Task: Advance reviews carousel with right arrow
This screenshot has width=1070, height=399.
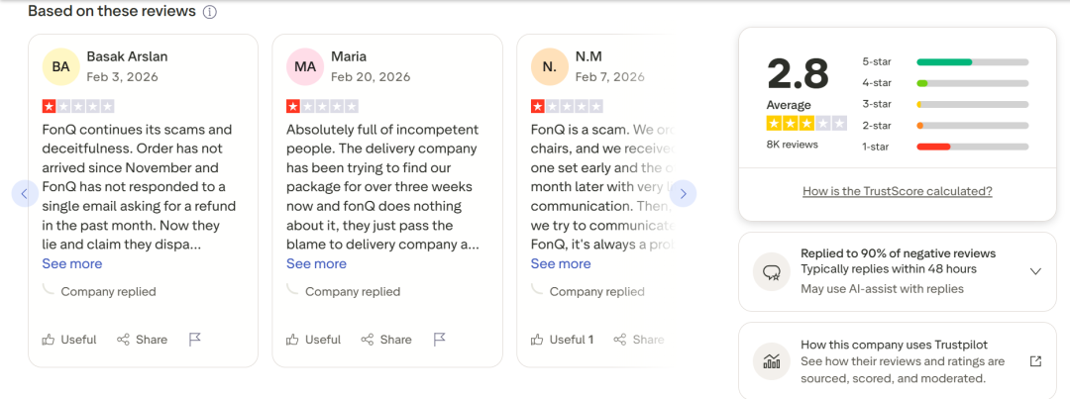Action: pos(683,193)
